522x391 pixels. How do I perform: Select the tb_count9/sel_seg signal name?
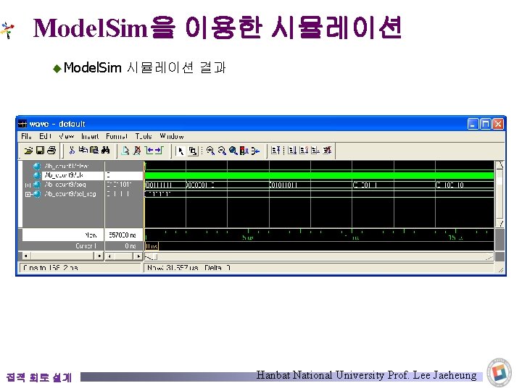tap(70, 194)
